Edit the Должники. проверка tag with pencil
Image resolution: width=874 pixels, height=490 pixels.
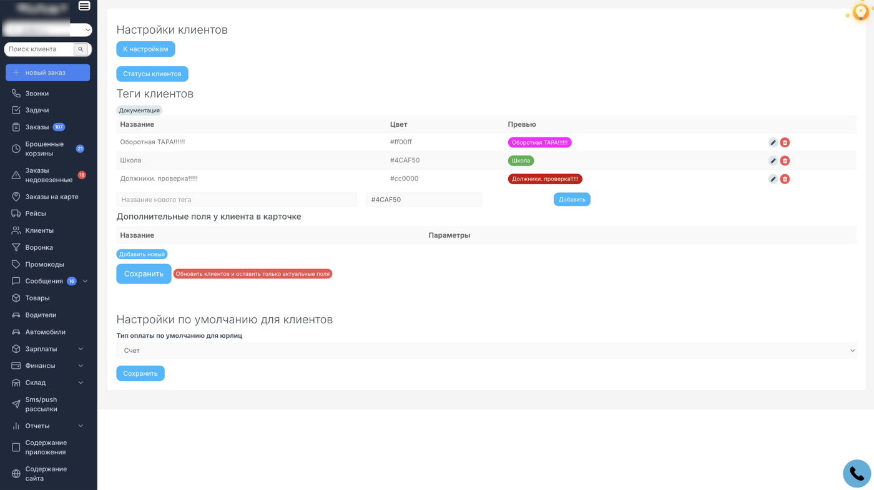[773, 179]
